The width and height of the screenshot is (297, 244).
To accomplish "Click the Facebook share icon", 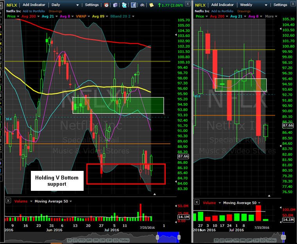I will [x=133, y=5].
